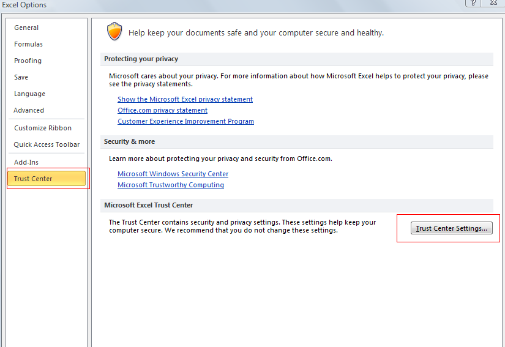The height and width of the screenshot is (347, 505).
Task: Switch to Advanced options
Action: 29,110
